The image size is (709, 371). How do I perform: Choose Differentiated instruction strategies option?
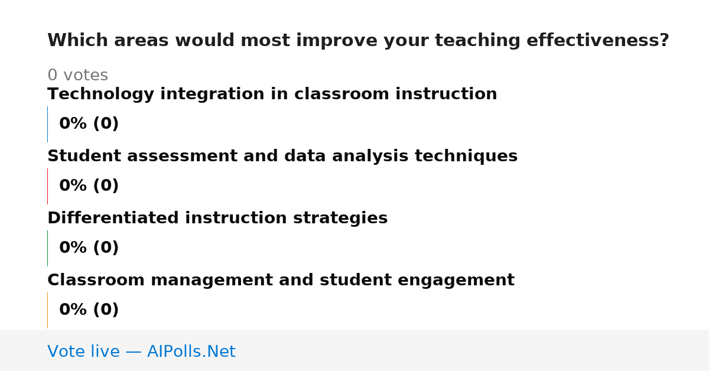coord(217,218)
